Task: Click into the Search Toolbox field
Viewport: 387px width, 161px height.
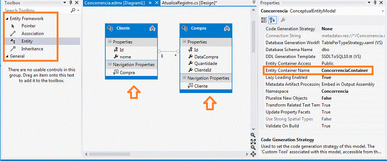Action: click(37, 10)
